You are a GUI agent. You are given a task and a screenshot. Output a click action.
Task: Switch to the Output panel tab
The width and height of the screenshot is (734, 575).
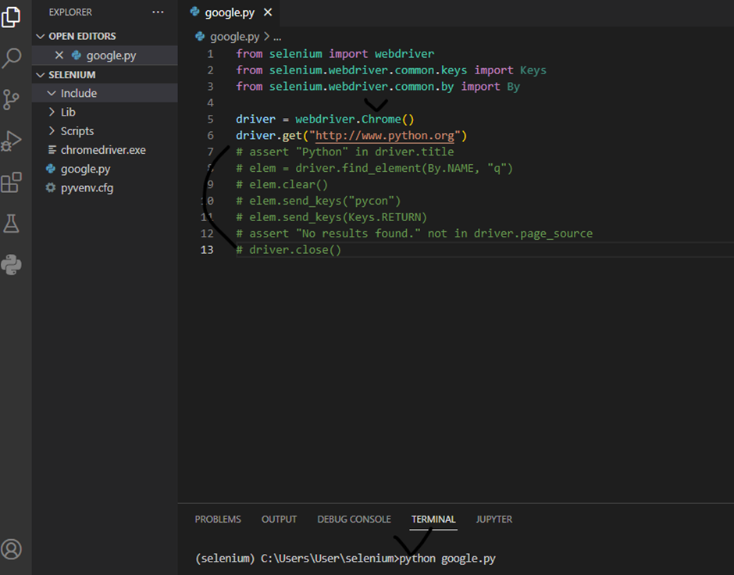pyautogui.click(x=279, y=520)
